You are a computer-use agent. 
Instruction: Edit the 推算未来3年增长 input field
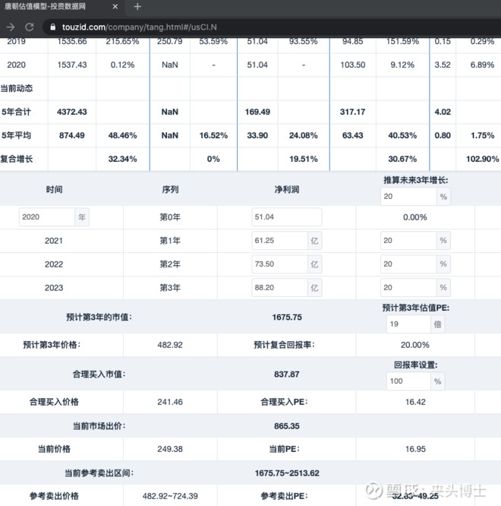pyautogui.click(x=408, y=197)
